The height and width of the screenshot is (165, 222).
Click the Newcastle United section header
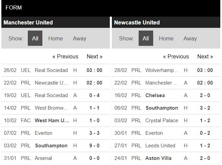click(x=137, y=23)
